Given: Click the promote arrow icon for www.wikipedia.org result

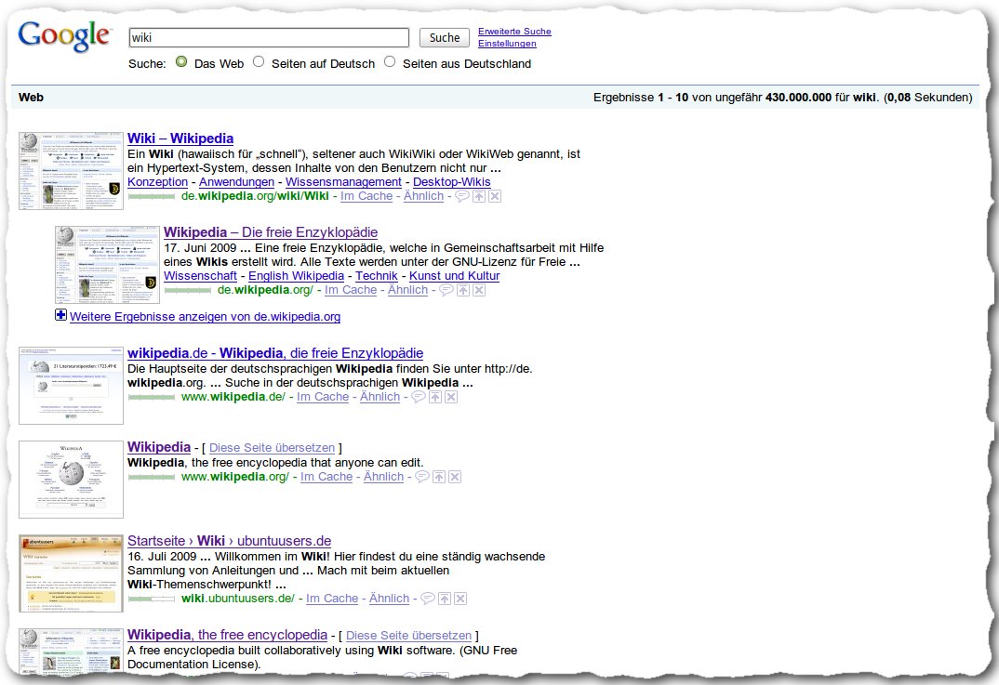Looking at the screenshot, I should point(439,477).
